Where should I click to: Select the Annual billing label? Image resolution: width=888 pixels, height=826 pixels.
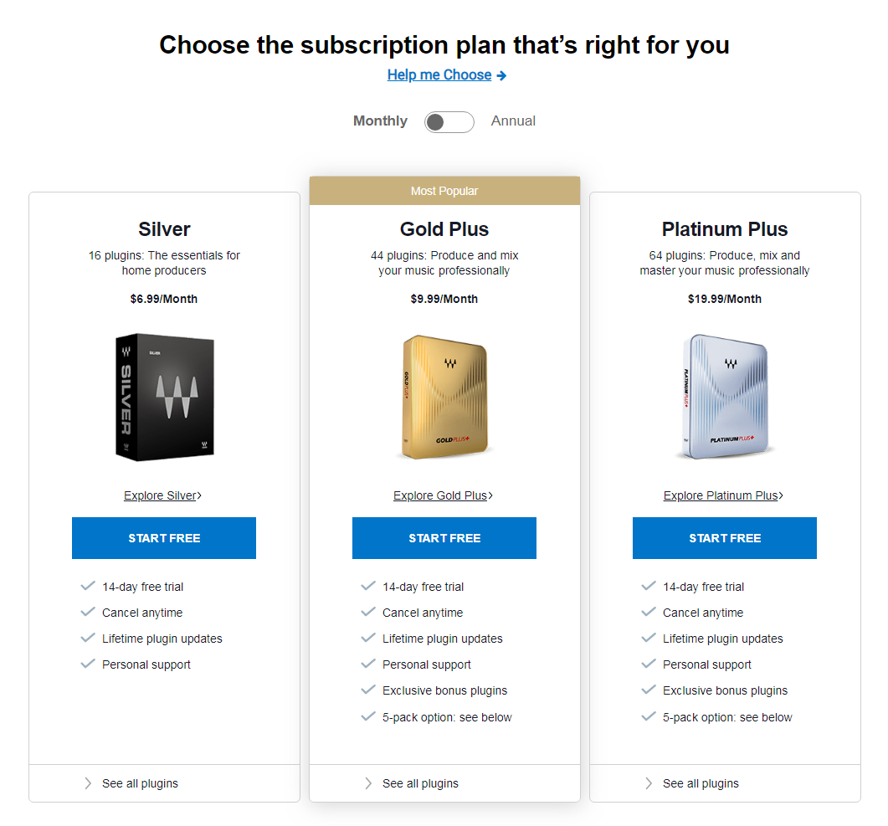pos(513,121)
